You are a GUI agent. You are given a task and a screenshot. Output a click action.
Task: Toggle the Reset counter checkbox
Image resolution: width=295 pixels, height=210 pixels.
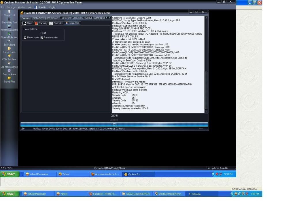pos(42,37)
